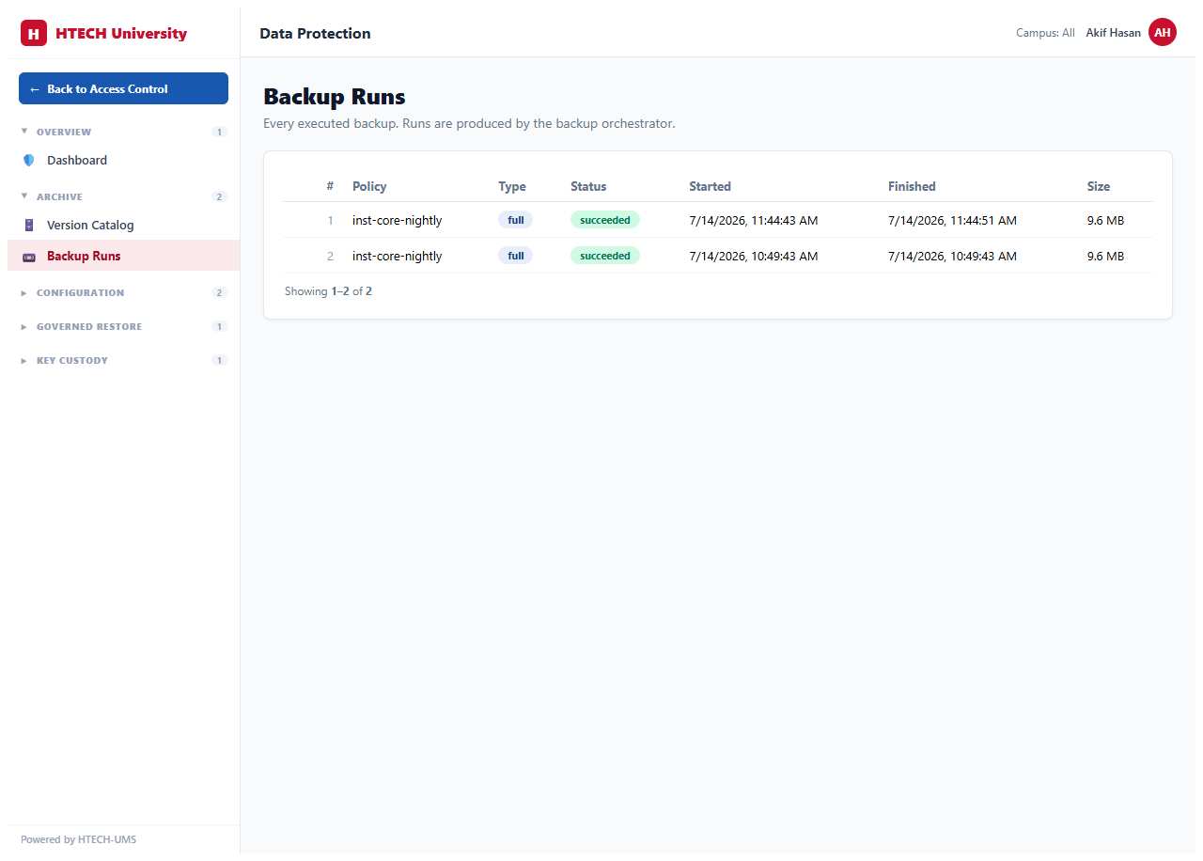Click the full badge in row 1

[x=515, y=220]
